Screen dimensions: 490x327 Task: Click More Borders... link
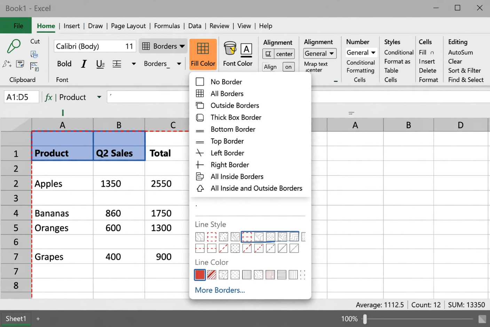(x=220, y=290)
